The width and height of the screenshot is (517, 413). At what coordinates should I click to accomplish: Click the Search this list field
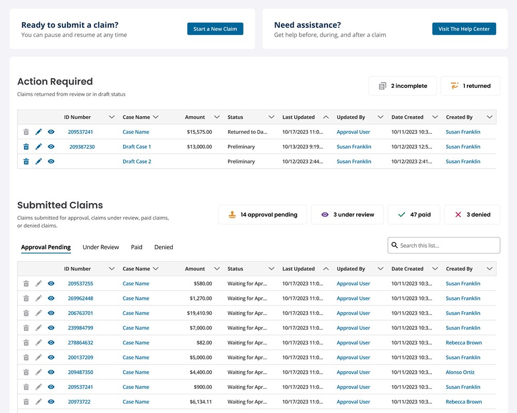(444, 245)
